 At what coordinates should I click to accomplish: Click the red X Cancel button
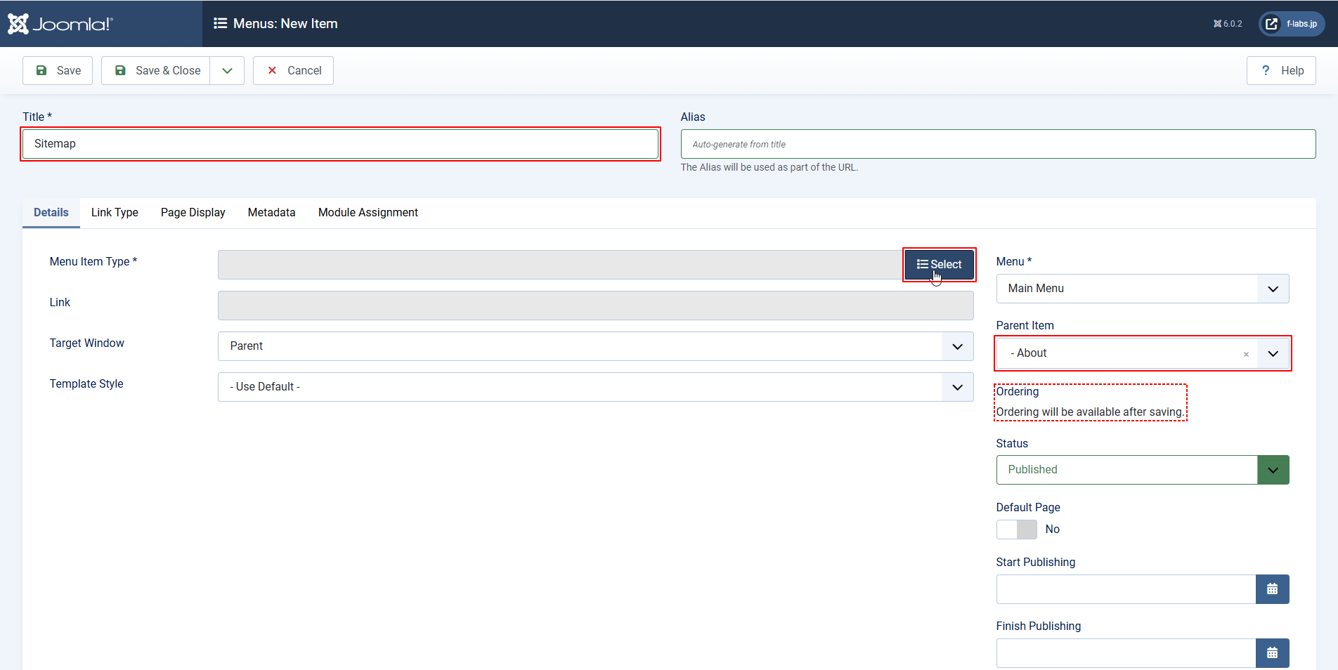point(293,71)
